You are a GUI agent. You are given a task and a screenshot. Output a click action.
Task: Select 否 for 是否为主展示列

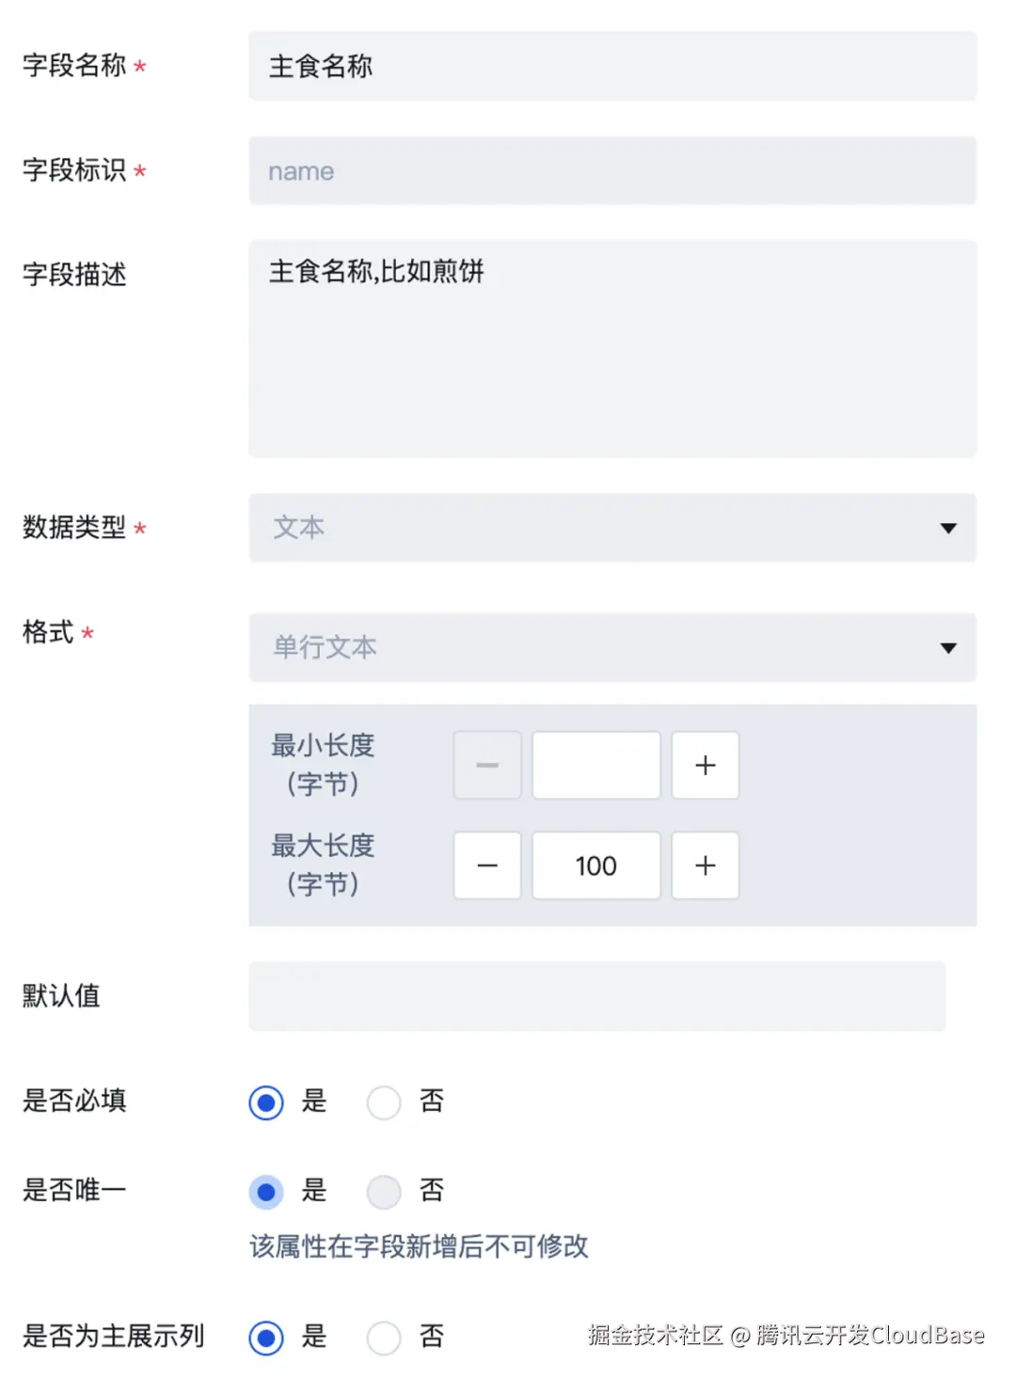(384, 1336)
